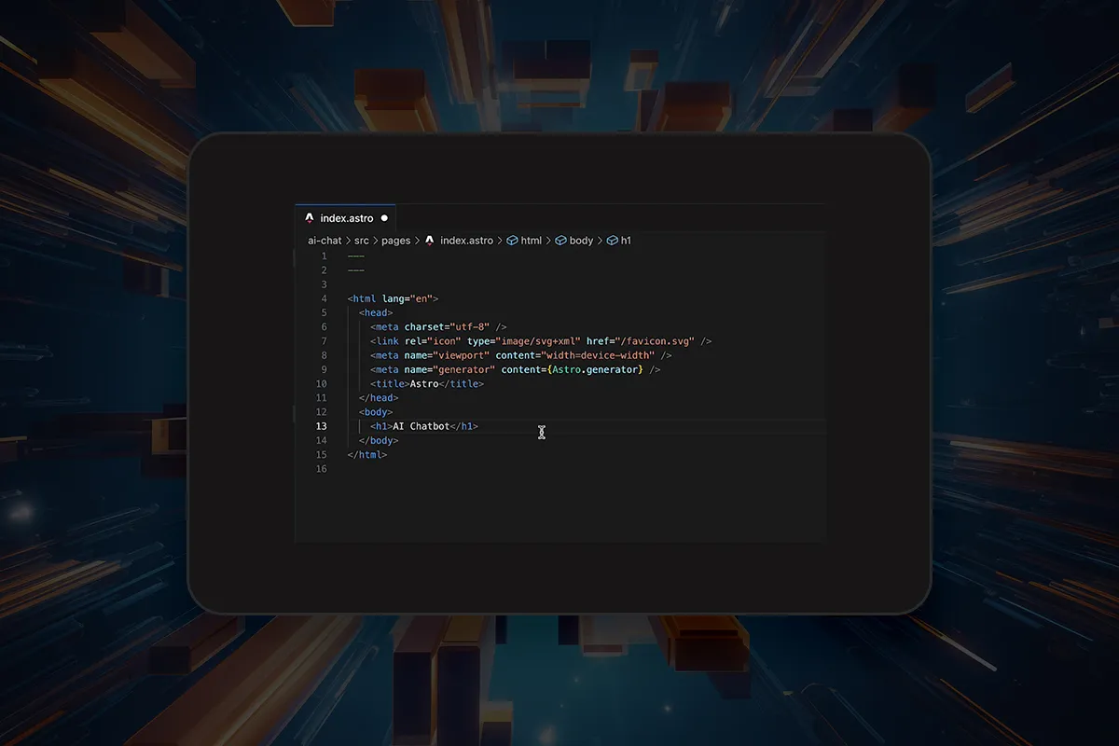Click the lang="en" attribute on html tag
The width and height of the screenshot is (1119, 746).
(x=407, y=299)
